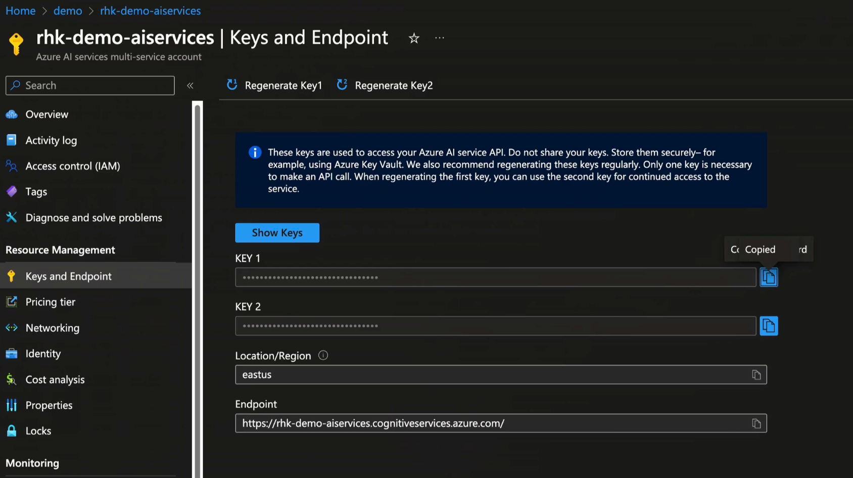Go to Access control (IAM)

[x=72, y=166]
